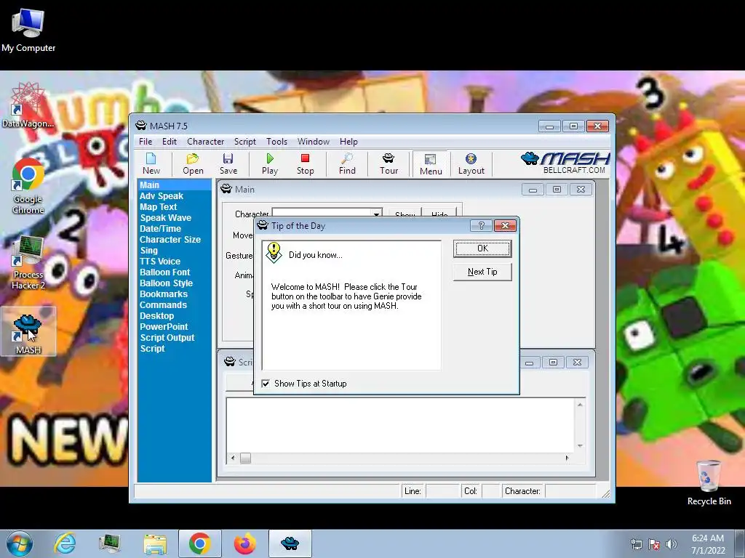745x558 pixels.
Task: Select Map Text in the sidebar
Action: [158, 207]
